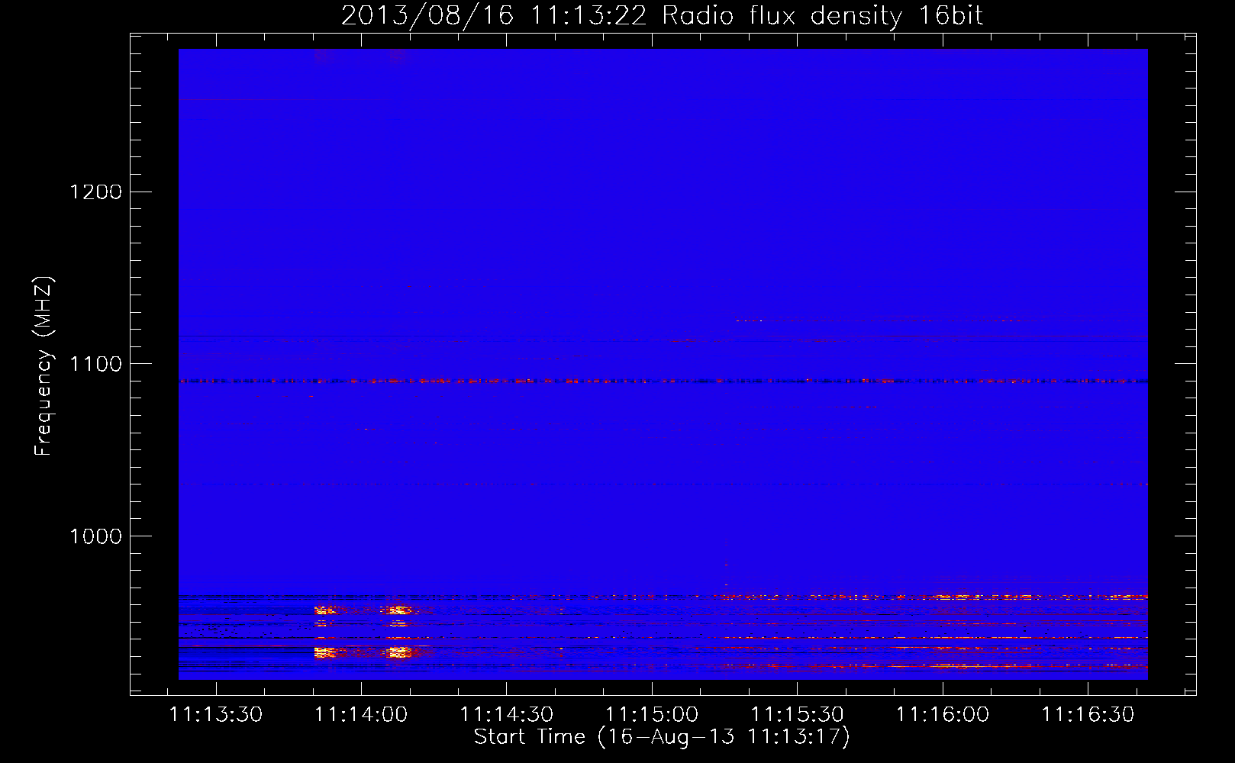The height and width of the screenshot is (763, 1235).
Task: Click the 11:16:00 time tick label
Action: (943, 715)
